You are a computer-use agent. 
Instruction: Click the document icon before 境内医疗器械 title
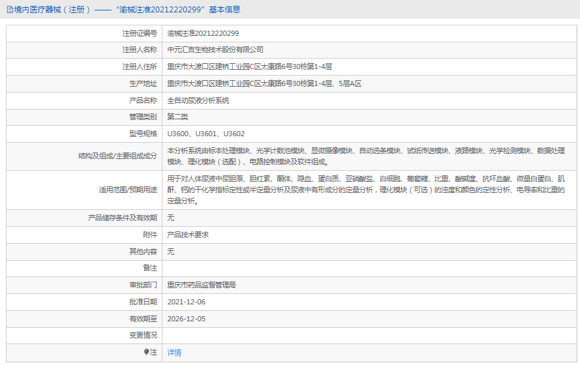click(x=10, y=10)
